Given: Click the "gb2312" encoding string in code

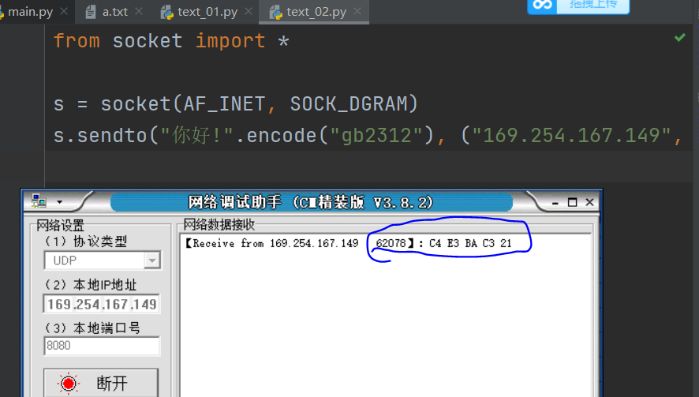Looking at the screenshot, I should click(x=376, y=136).
